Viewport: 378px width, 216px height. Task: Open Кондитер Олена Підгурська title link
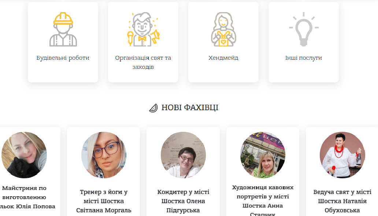tap(183, 201)
